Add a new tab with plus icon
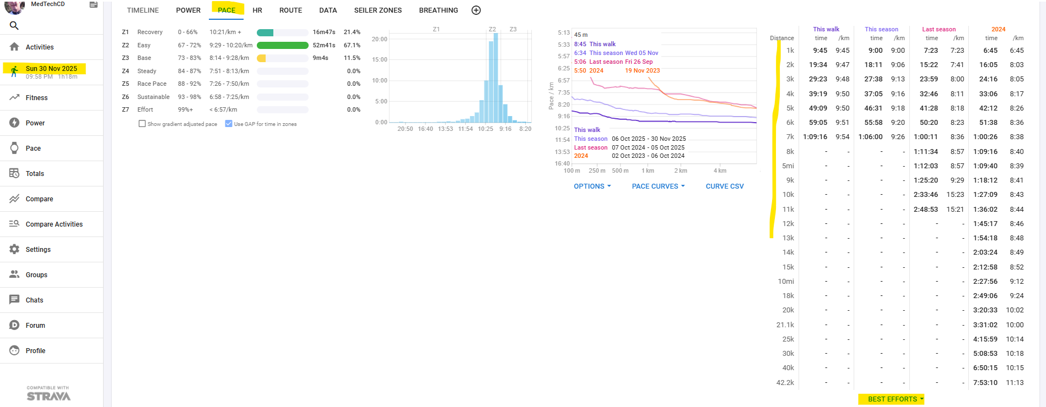 (x=476, y=10)
